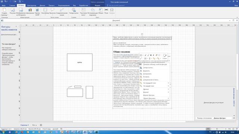Click the connector tool in mini toolbar
This screenshot has width=239, height=134.
point(141,58)
